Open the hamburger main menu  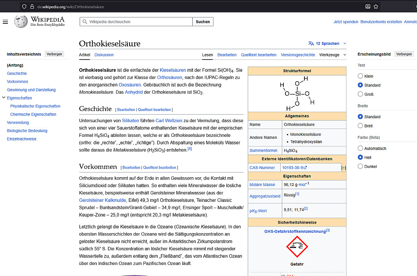[5, 22]
